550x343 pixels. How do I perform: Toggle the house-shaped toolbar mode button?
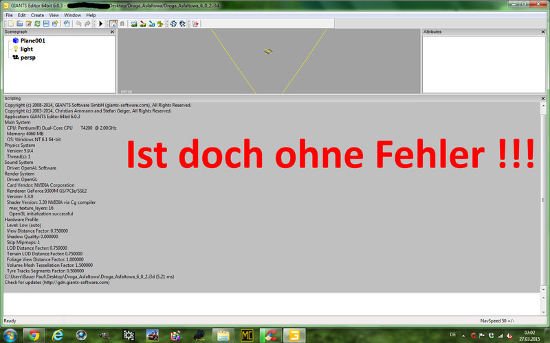113,23
